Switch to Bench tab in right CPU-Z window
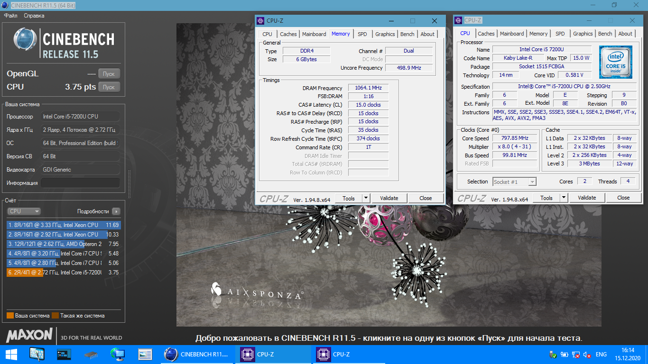Viewport: 648px width, 364px height. (x=605, y=34)
